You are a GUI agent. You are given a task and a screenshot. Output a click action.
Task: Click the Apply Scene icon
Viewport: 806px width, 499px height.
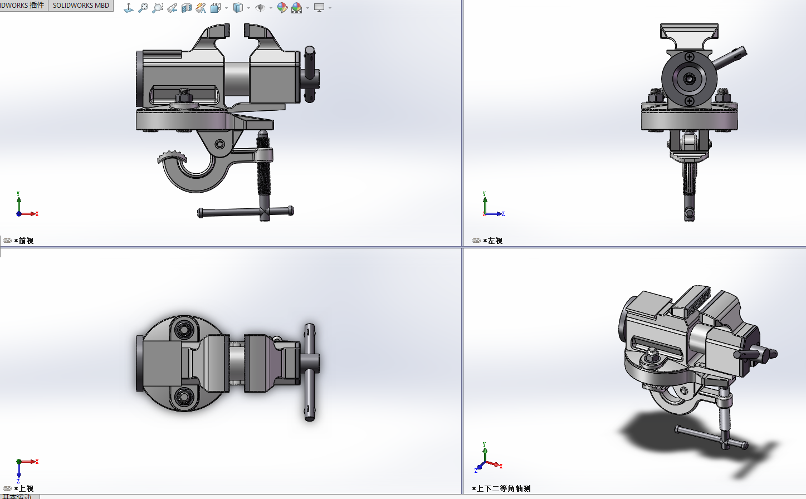[x=296, y=8]
